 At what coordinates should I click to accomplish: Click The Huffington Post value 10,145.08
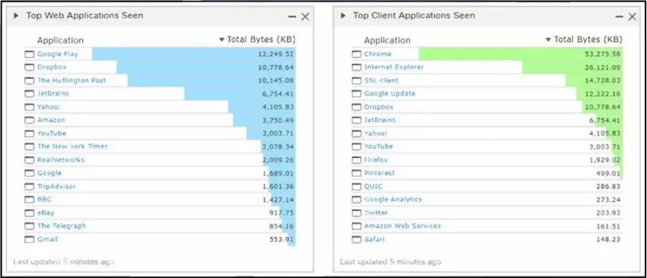276,80
